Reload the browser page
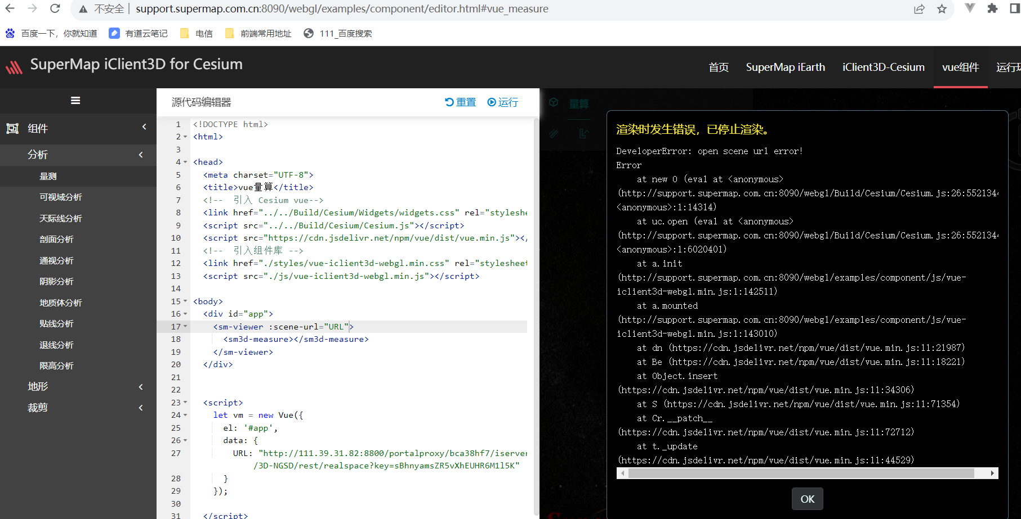This screenshot has width=1021, height=519. tap(55, 8)
